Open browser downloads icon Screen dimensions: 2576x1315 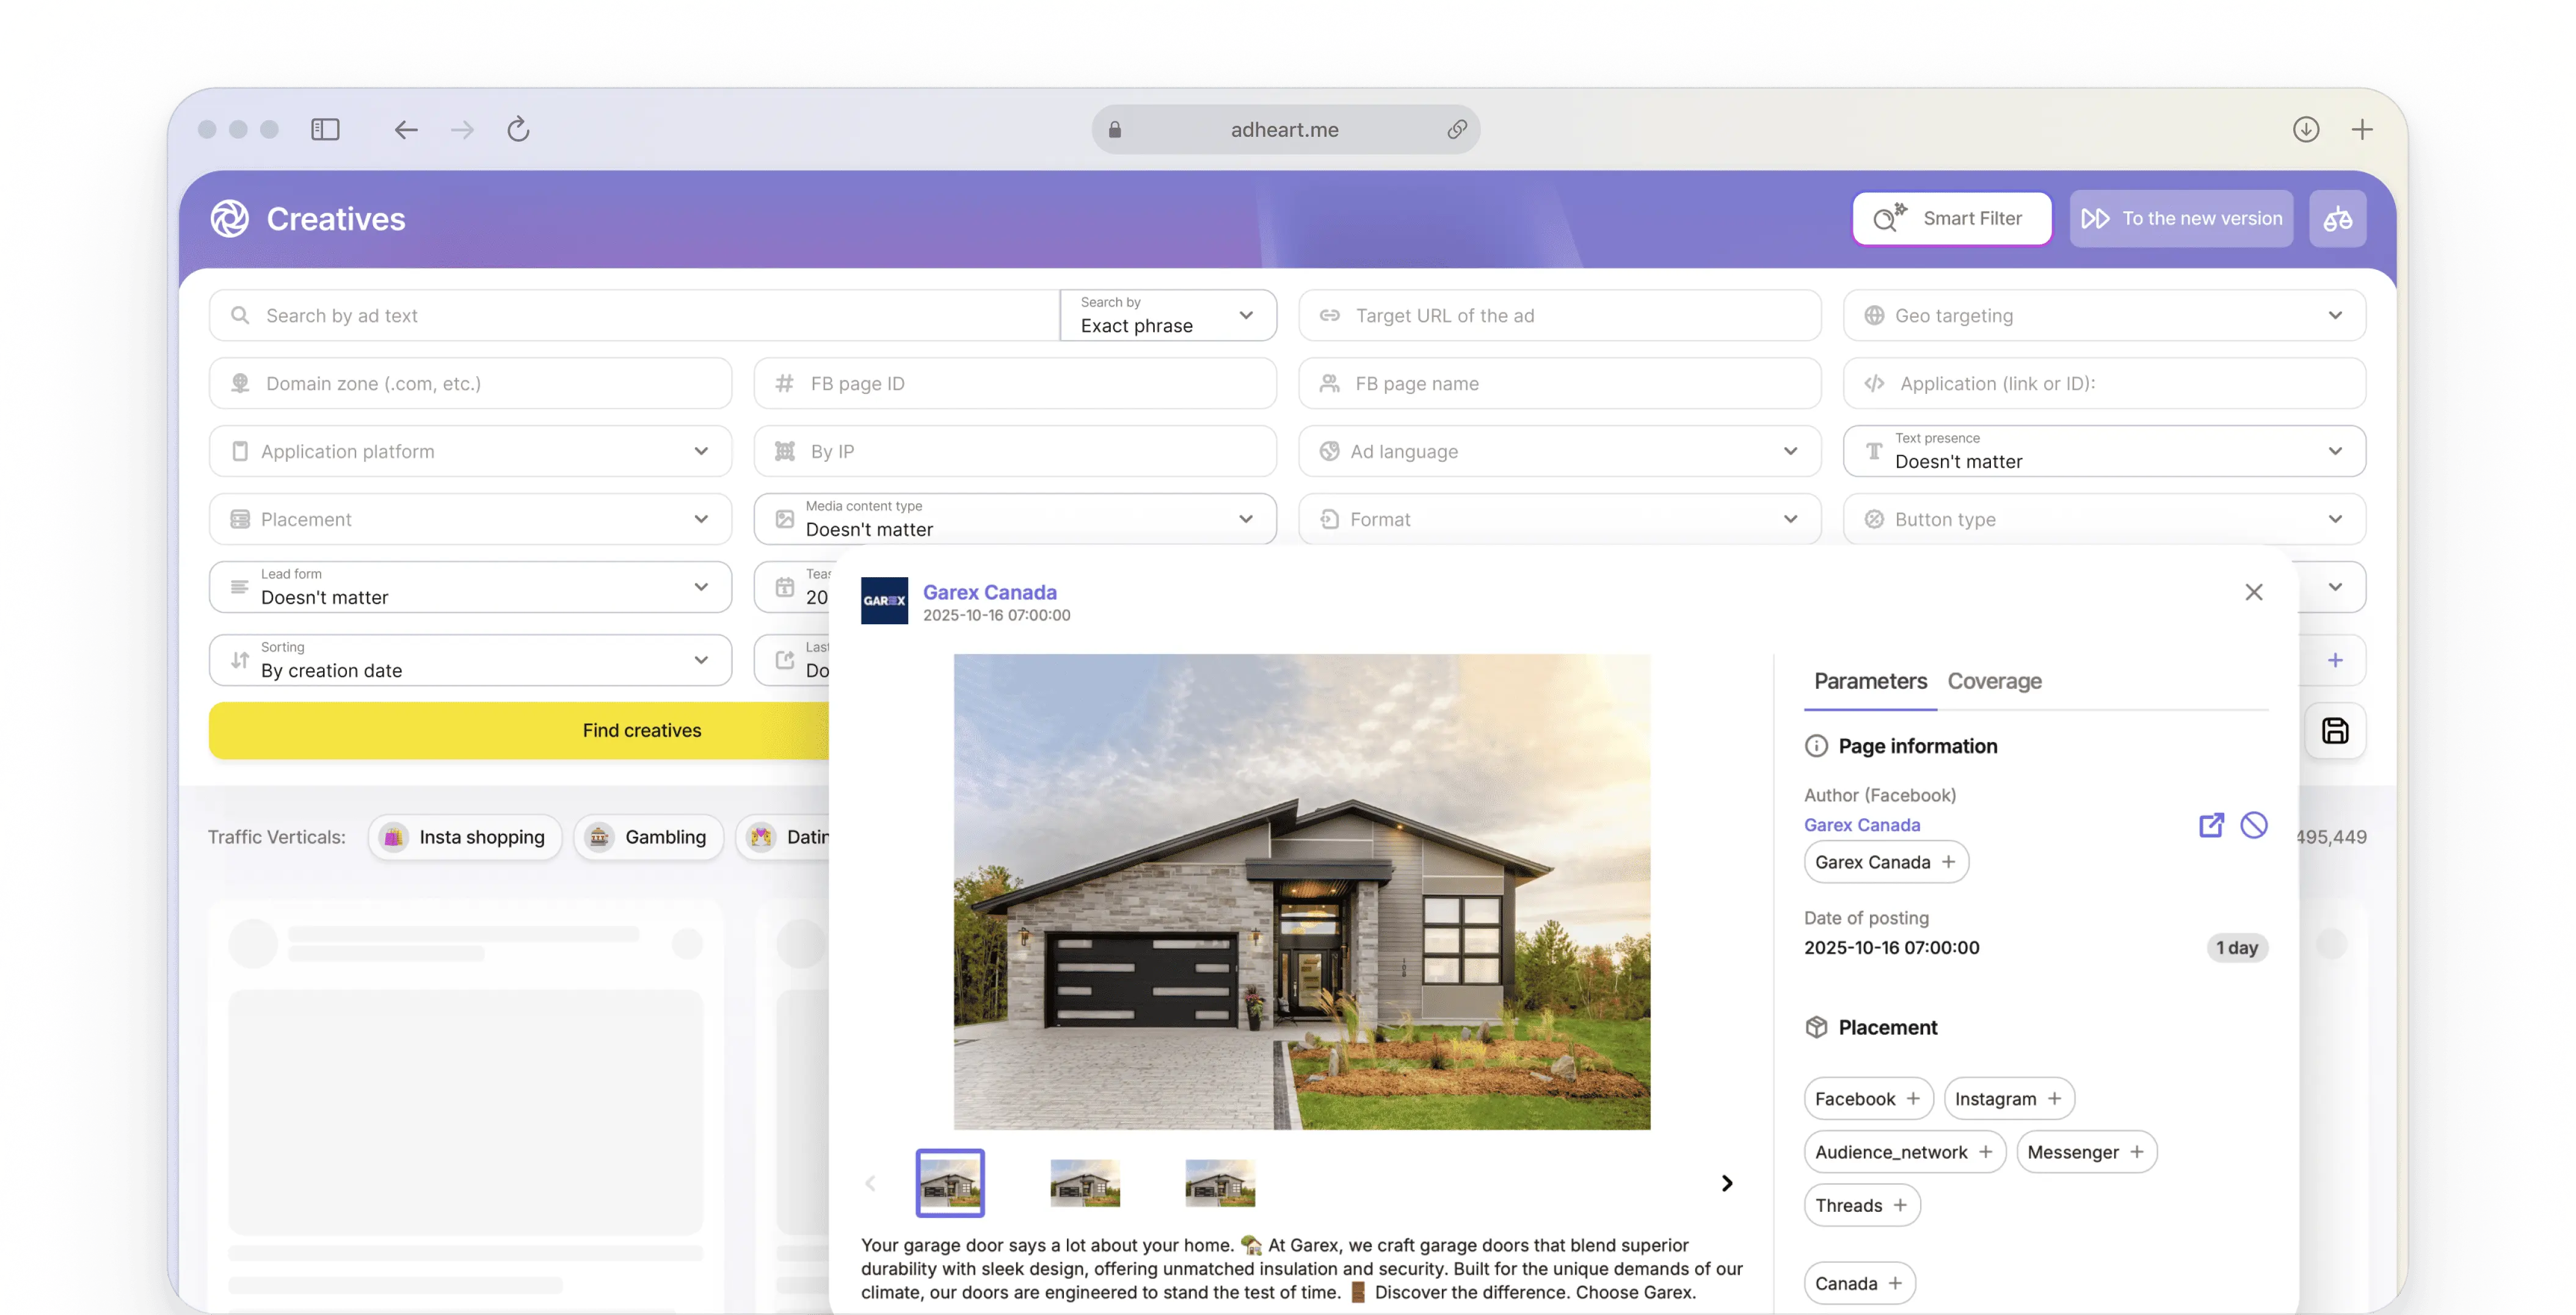[2306, 130]
